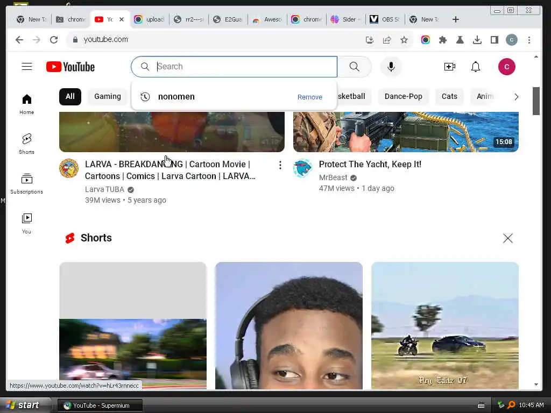Open the Create video button

449,66
